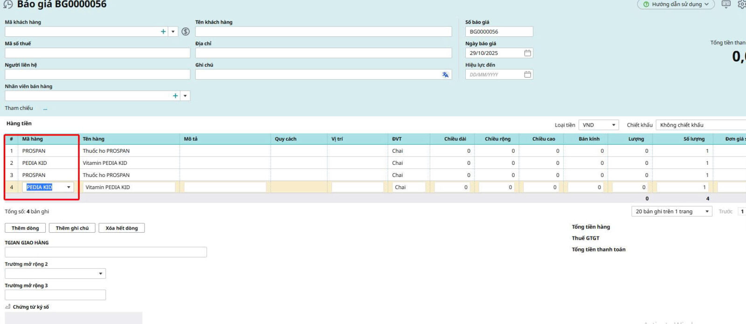Click the Tên khách hàng input field
The image size is (746, 324).
(323, 32)
